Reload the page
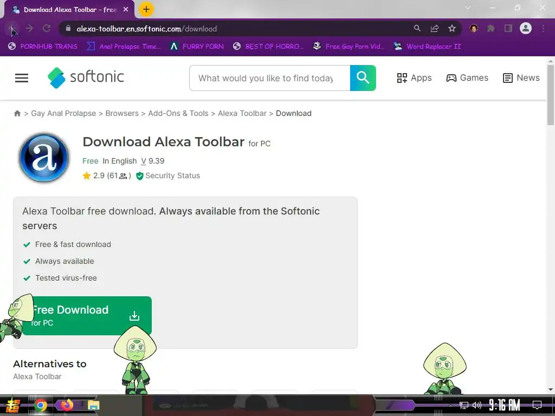 click(47, 29)
